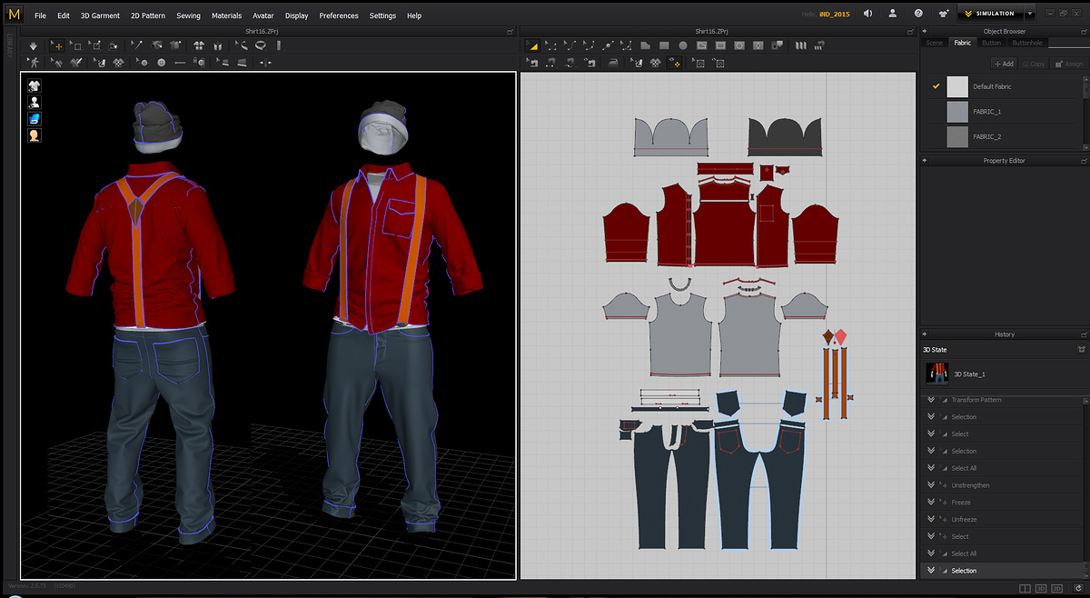Click the FABRIC_1 gray swatch
This screenshot has height=598, width=1090.
(x=957, y=111)
